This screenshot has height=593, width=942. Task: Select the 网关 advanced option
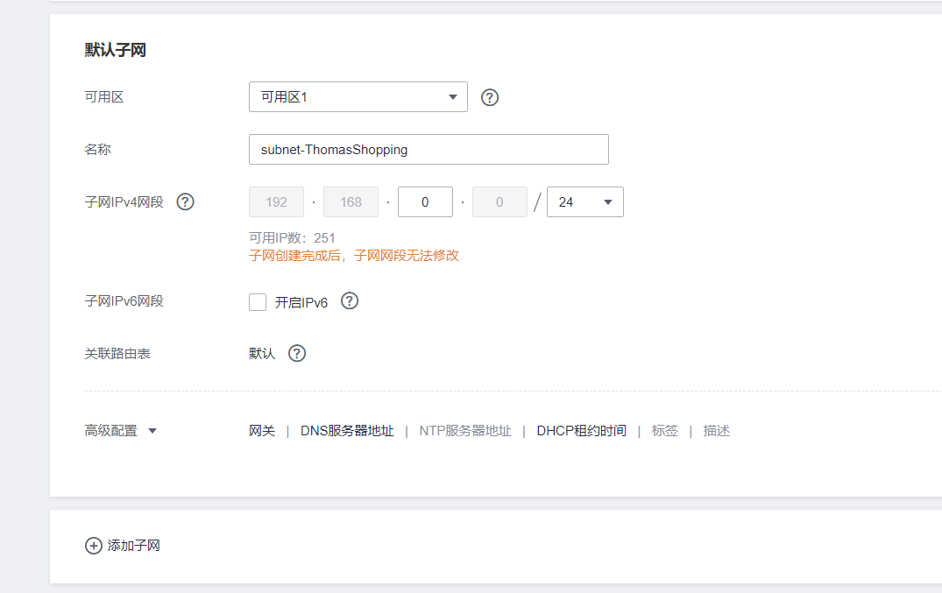point(262,431)
